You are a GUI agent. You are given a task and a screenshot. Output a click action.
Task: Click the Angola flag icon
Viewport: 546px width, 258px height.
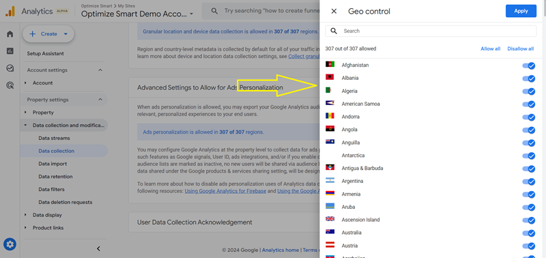[330, 129]
